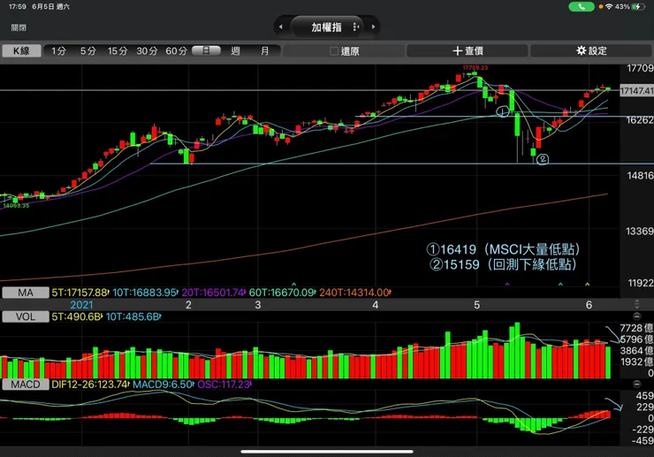
Task: Open the 加權指 symbol selector
Action: (327, 27)
